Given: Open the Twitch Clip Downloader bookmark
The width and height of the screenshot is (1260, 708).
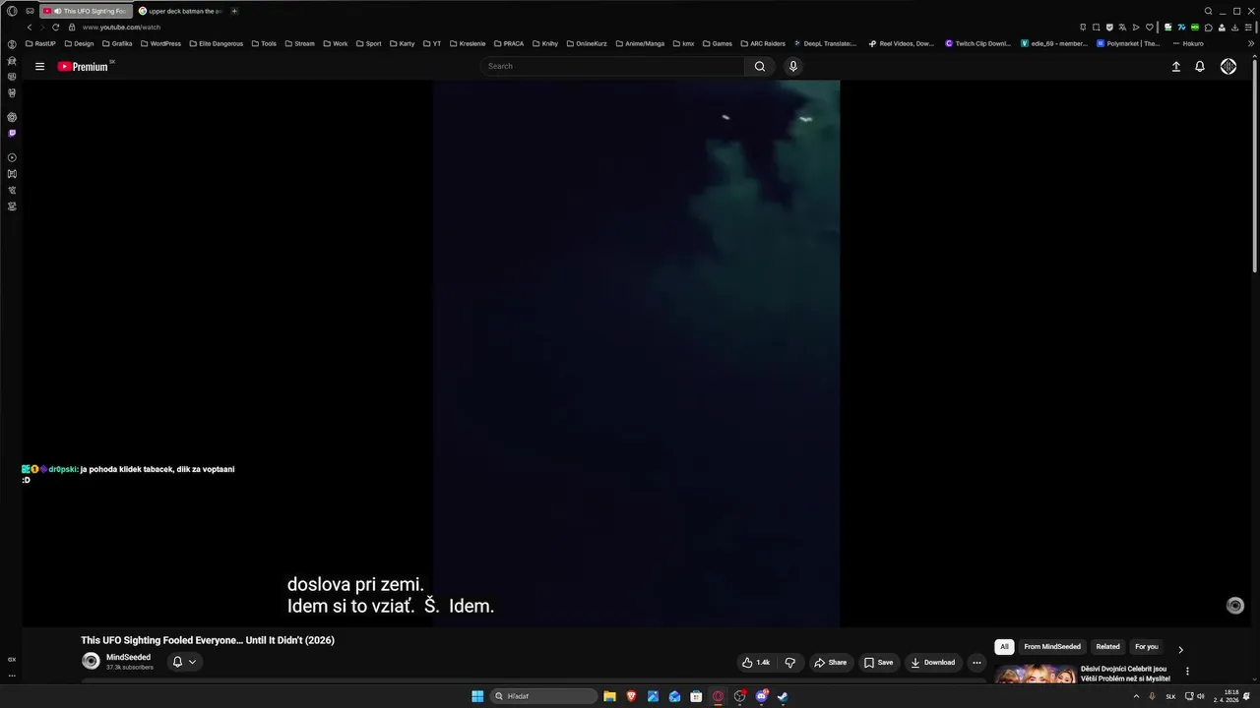Looking at the screenshot, I should click(x=977, y=43).
